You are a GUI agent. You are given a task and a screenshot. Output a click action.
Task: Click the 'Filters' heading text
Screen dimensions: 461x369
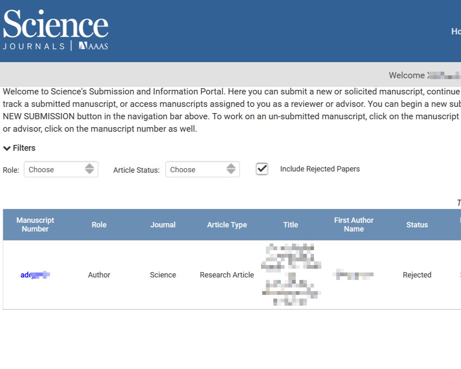coord(24,148)
